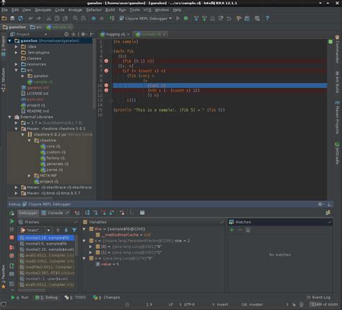Click the Save All toolbar icon

12,18
